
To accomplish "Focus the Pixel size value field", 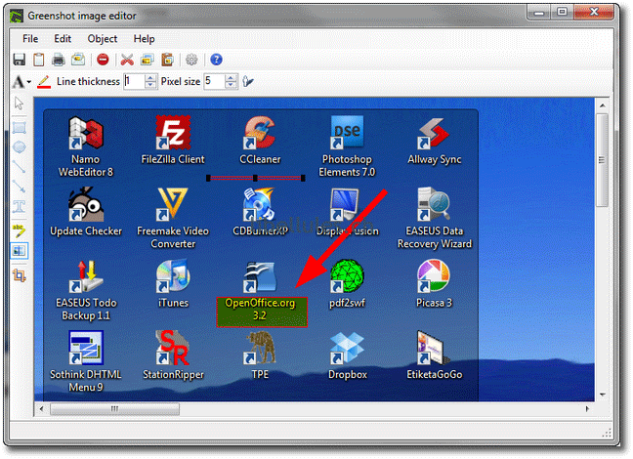I will point(215,82).
